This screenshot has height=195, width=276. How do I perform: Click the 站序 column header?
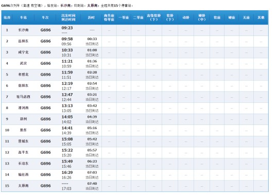[7, 17]
